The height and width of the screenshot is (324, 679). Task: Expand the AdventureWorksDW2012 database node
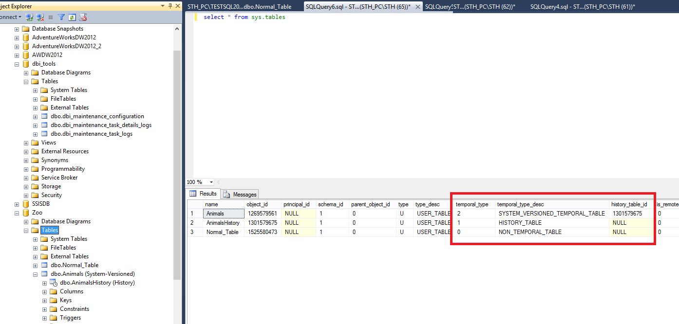(17, 37)
